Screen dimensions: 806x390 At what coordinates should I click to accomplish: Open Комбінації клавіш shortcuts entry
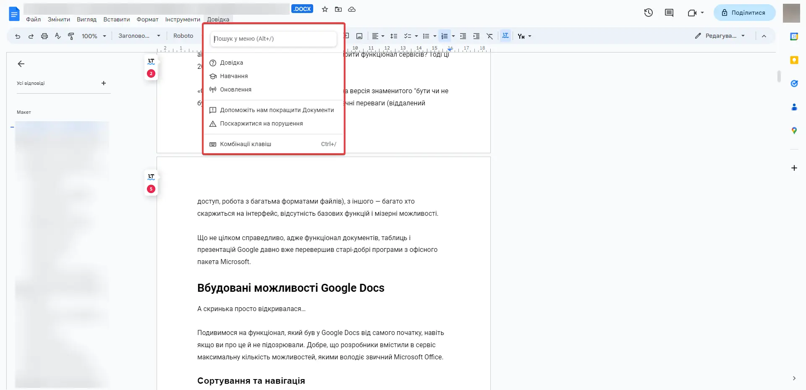[x=273, y=144]
